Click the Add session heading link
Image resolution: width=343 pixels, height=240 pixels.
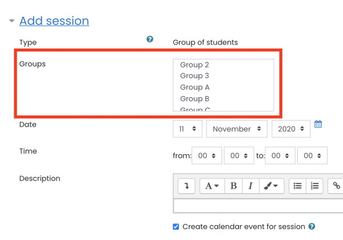click(54, 21)
